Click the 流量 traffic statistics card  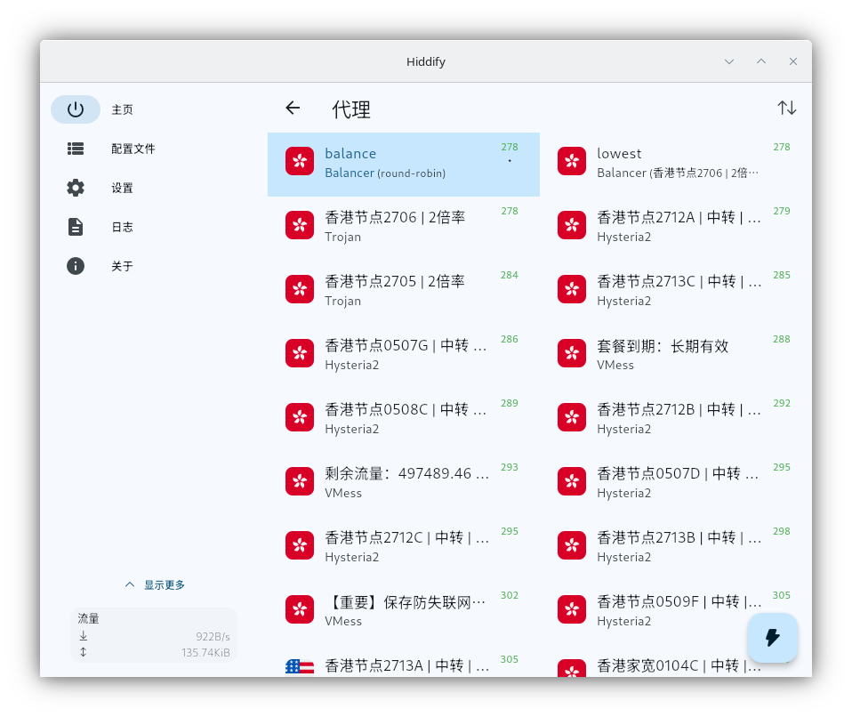pyautogui.click(x=153, y=635)
